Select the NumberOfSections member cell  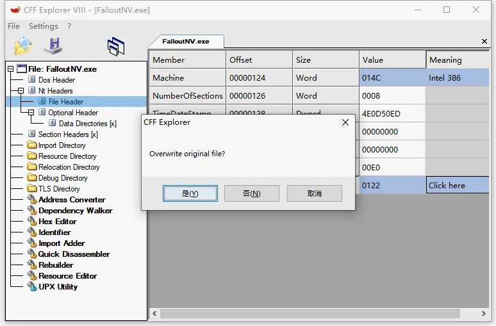[188, 96]
